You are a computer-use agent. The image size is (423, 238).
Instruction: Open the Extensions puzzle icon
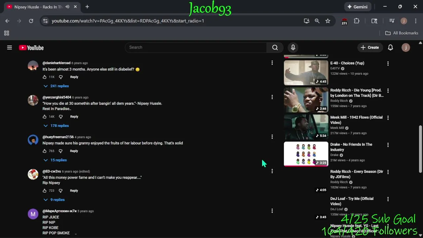click(x=357, y=21)
